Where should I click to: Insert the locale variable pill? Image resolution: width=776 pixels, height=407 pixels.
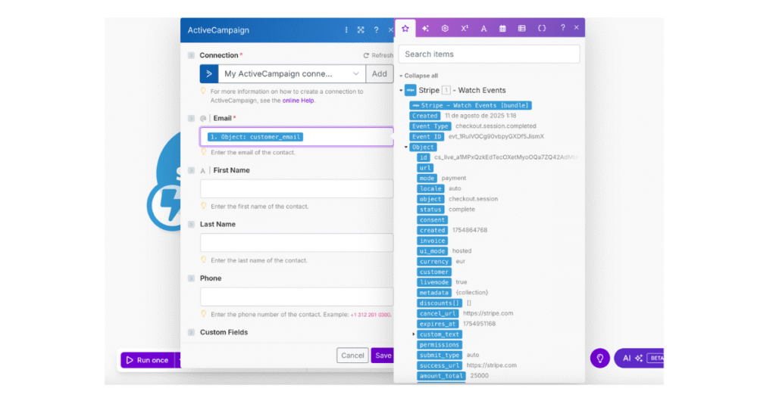pyautogui.click(x=430, y=188)
